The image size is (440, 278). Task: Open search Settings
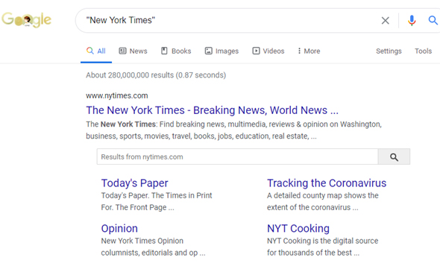pyautogui.click(x=389, y=51)
